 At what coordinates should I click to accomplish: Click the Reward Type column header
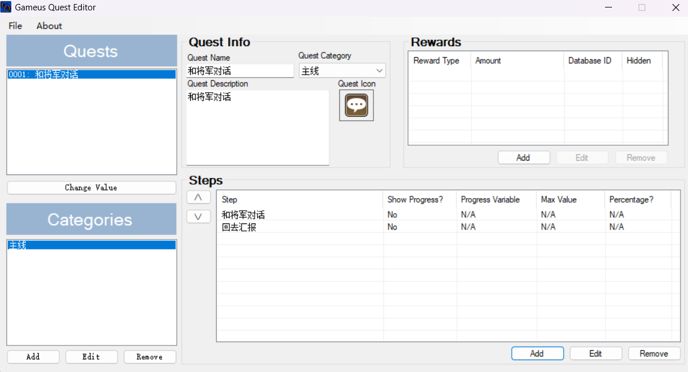(440, 60)
